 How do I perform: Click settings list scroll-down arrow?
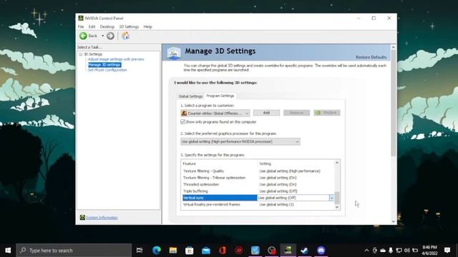pos(337,207)
